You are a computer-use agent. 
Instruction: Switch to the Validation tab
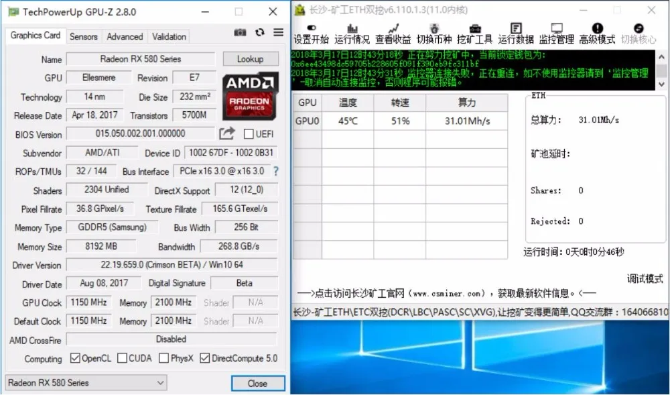pos(169,37)
